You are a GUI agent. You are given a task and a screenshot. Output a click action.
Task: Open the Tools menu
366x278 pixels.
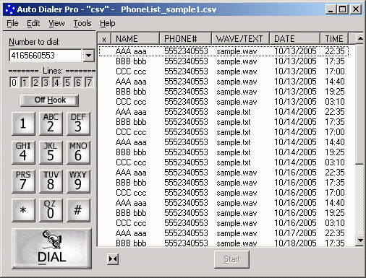[82, 23]
